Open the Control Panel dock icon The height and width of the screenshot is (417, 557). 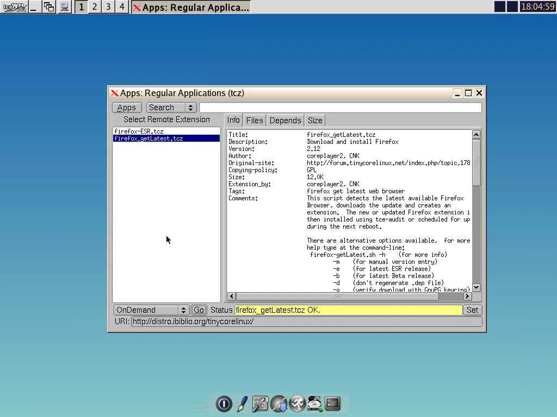[x=260, y=403]
